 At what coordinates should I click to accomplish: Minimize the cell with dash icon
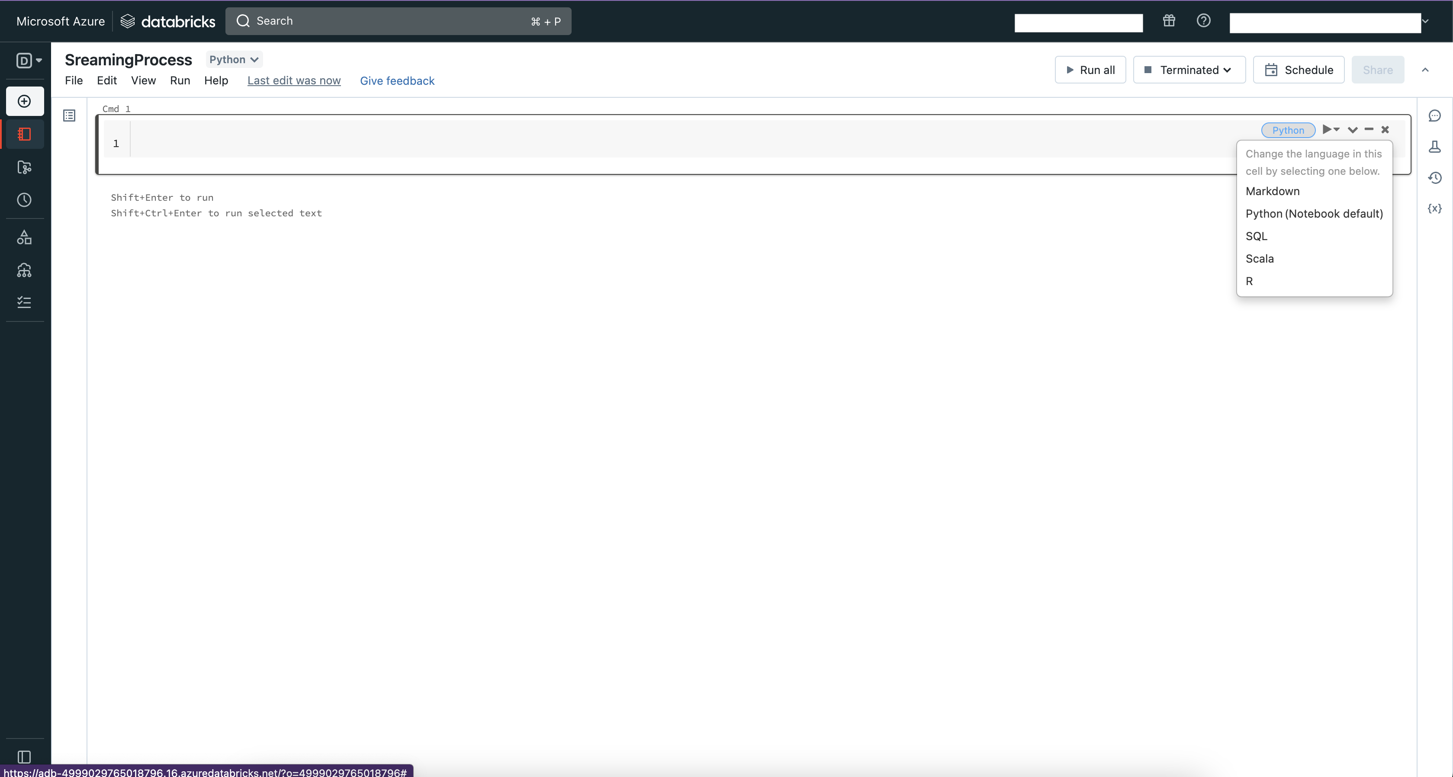point(1369,130)
